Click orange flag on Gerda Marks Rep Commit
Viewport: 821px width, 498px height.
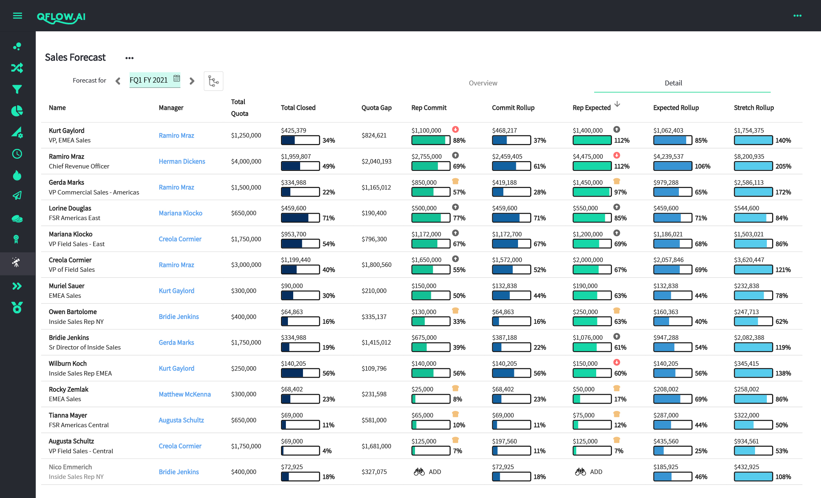[455, 181]
